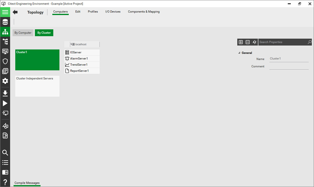The image size is (314, 187).
Task: Click the download arrow icon in sidebar
Action: coord(5,93)
